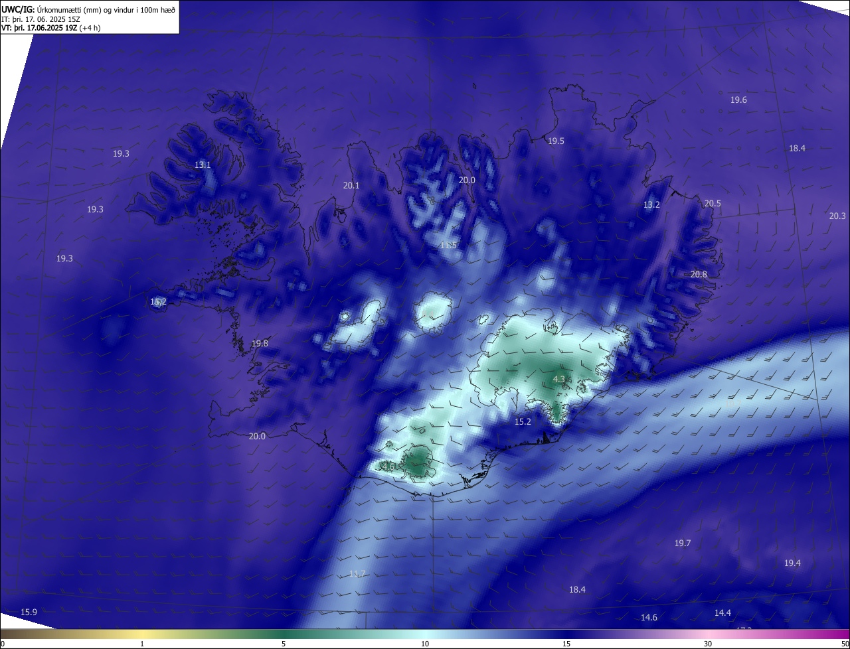The width and height of the screenshot is (850, 649).
Task: Click the 0 tick on the color scale
Action: 3,644
